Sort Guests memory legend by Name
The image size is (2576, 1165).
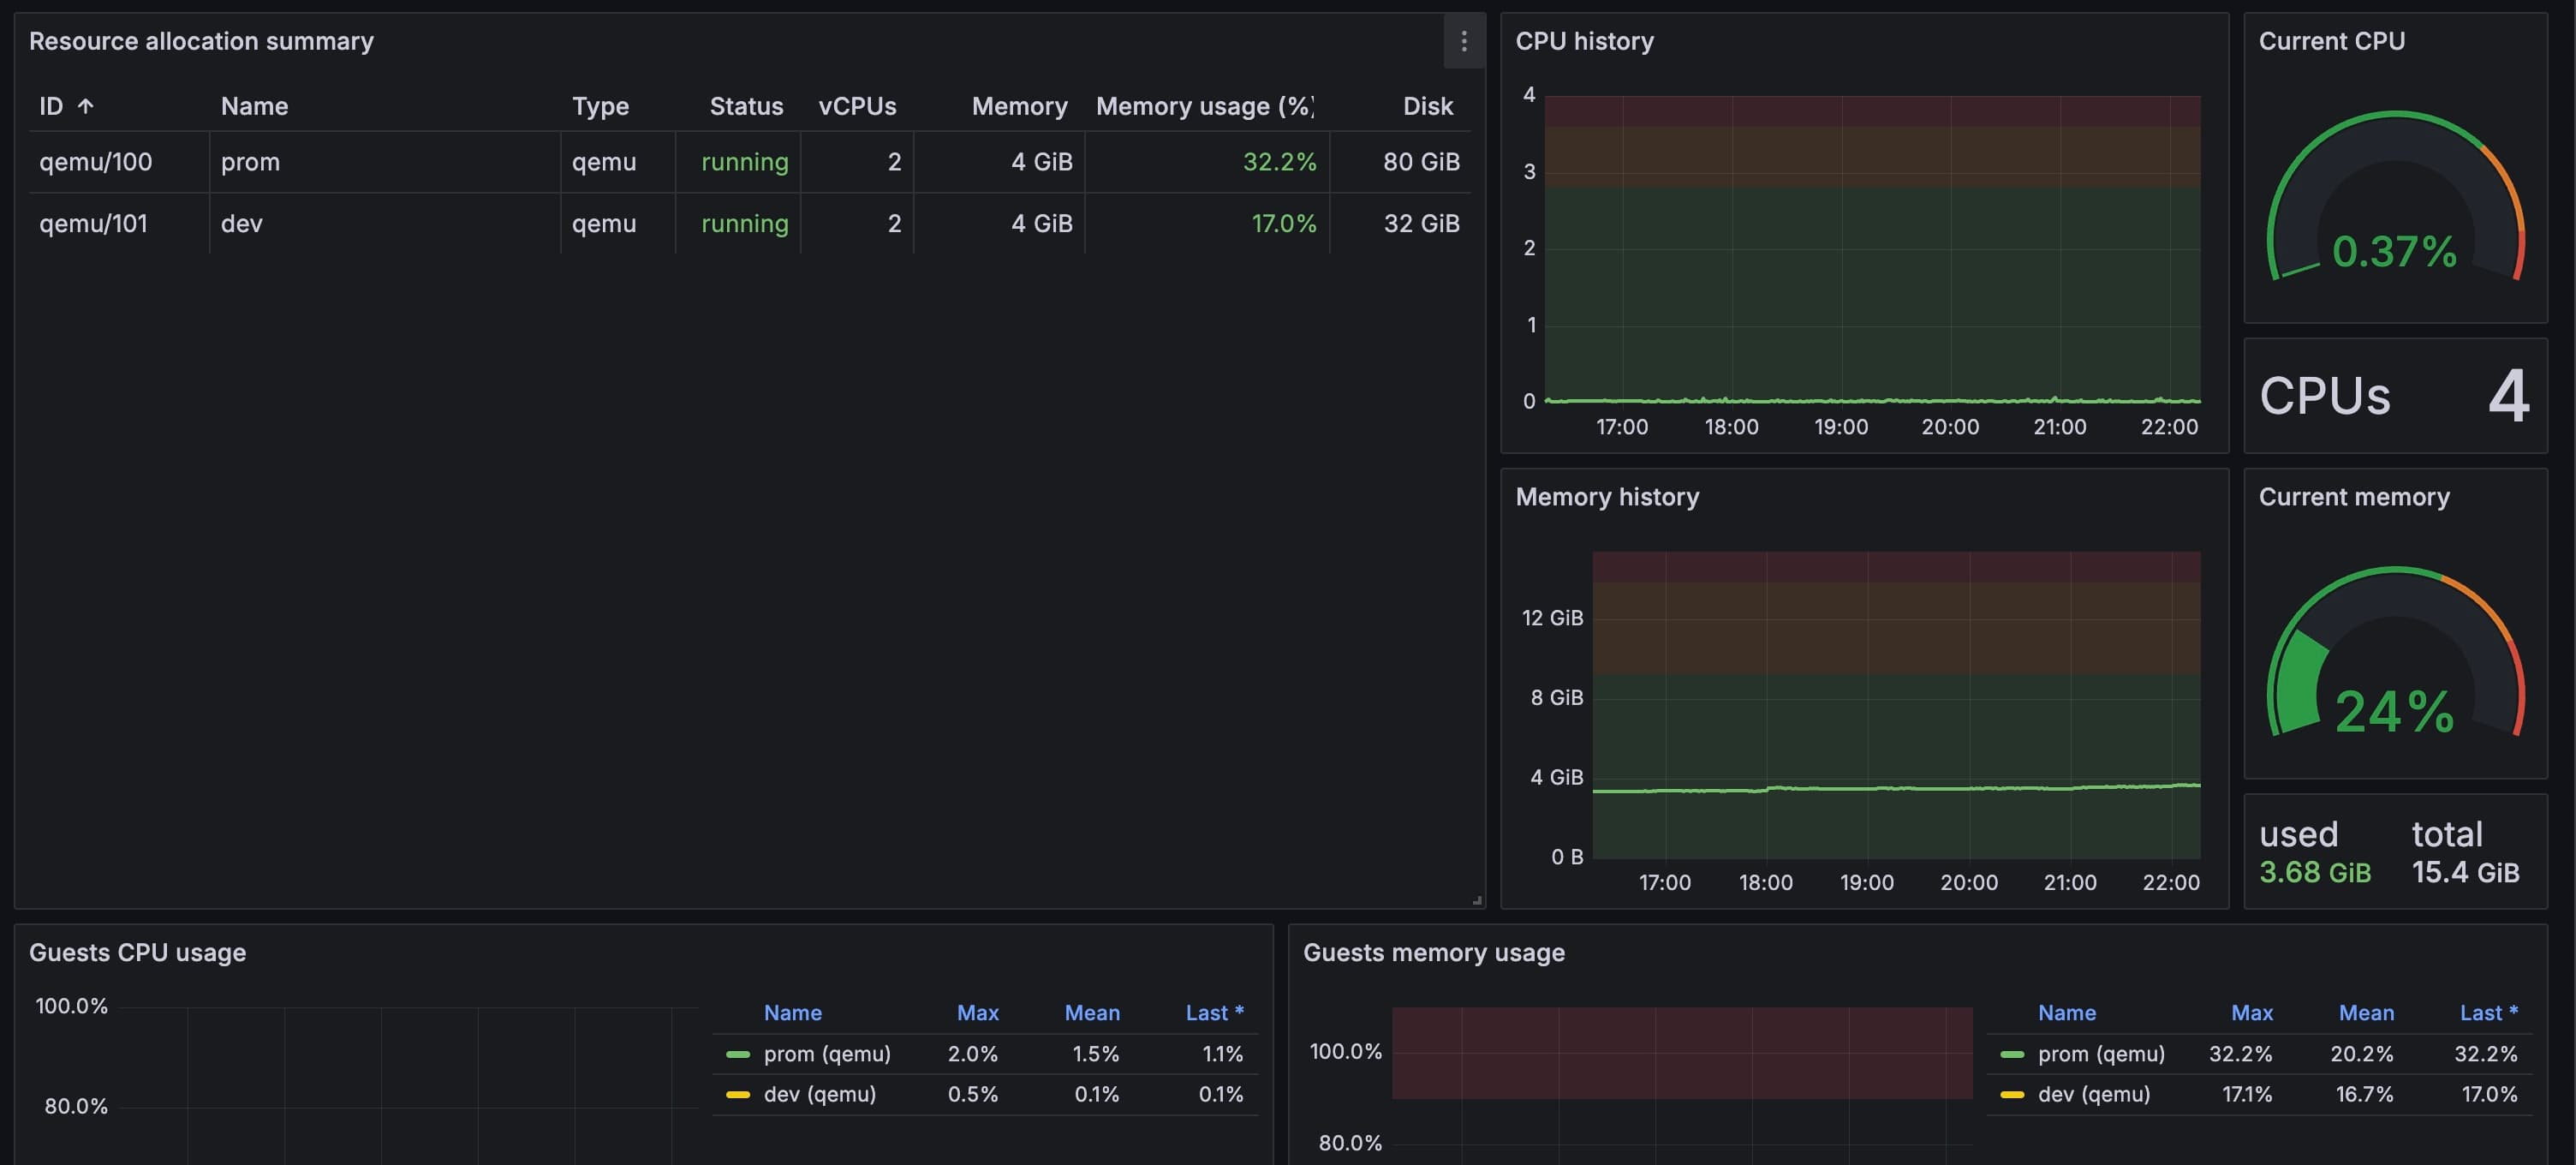pos(2066,1013)
